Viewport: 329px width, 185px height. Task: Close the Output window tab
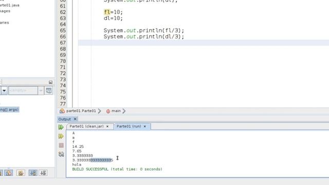[75, 119]
